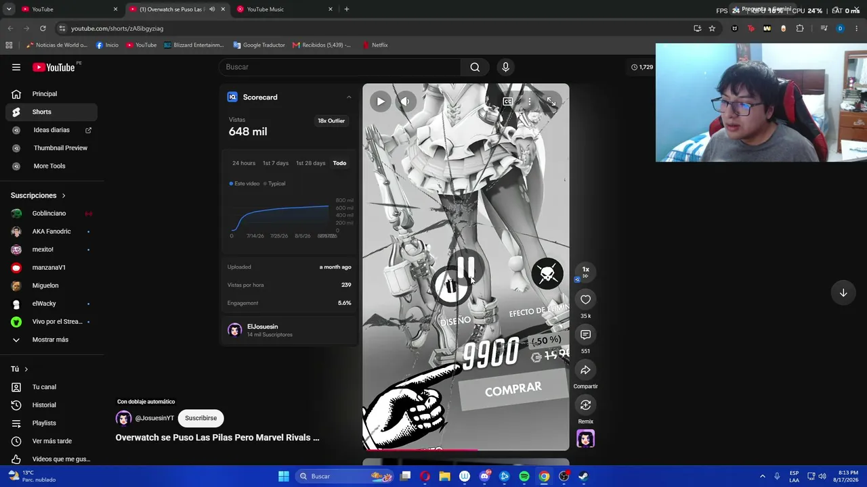Open Ver más tarde in sidebar
867x487 pixels.
[x=52, y=441]
